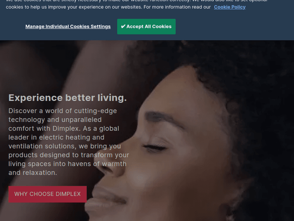Click the partially visible top line of cookie notice
This screenshot has height=221, width=294.
[136, 1]
